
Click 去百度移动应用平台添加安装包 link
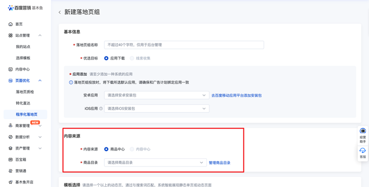[x=236, y=95]
